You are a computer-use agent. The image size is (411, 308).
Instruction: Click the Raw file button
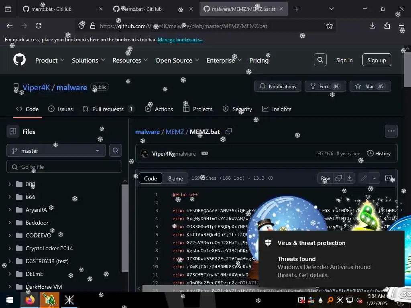325,178
